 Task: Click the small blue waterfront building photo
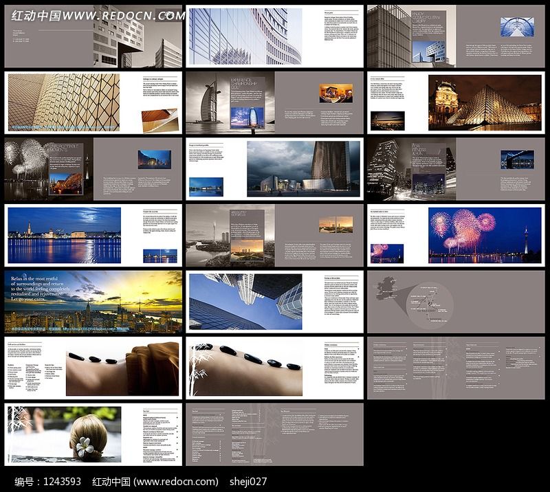(x=206, y=187)
